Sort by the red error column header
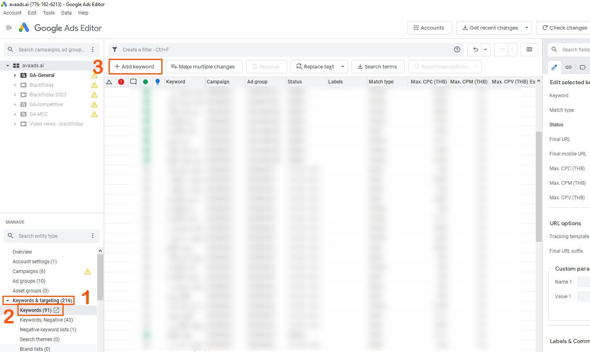This screenshot has height=352, width=590. click(x=121, y=82)
